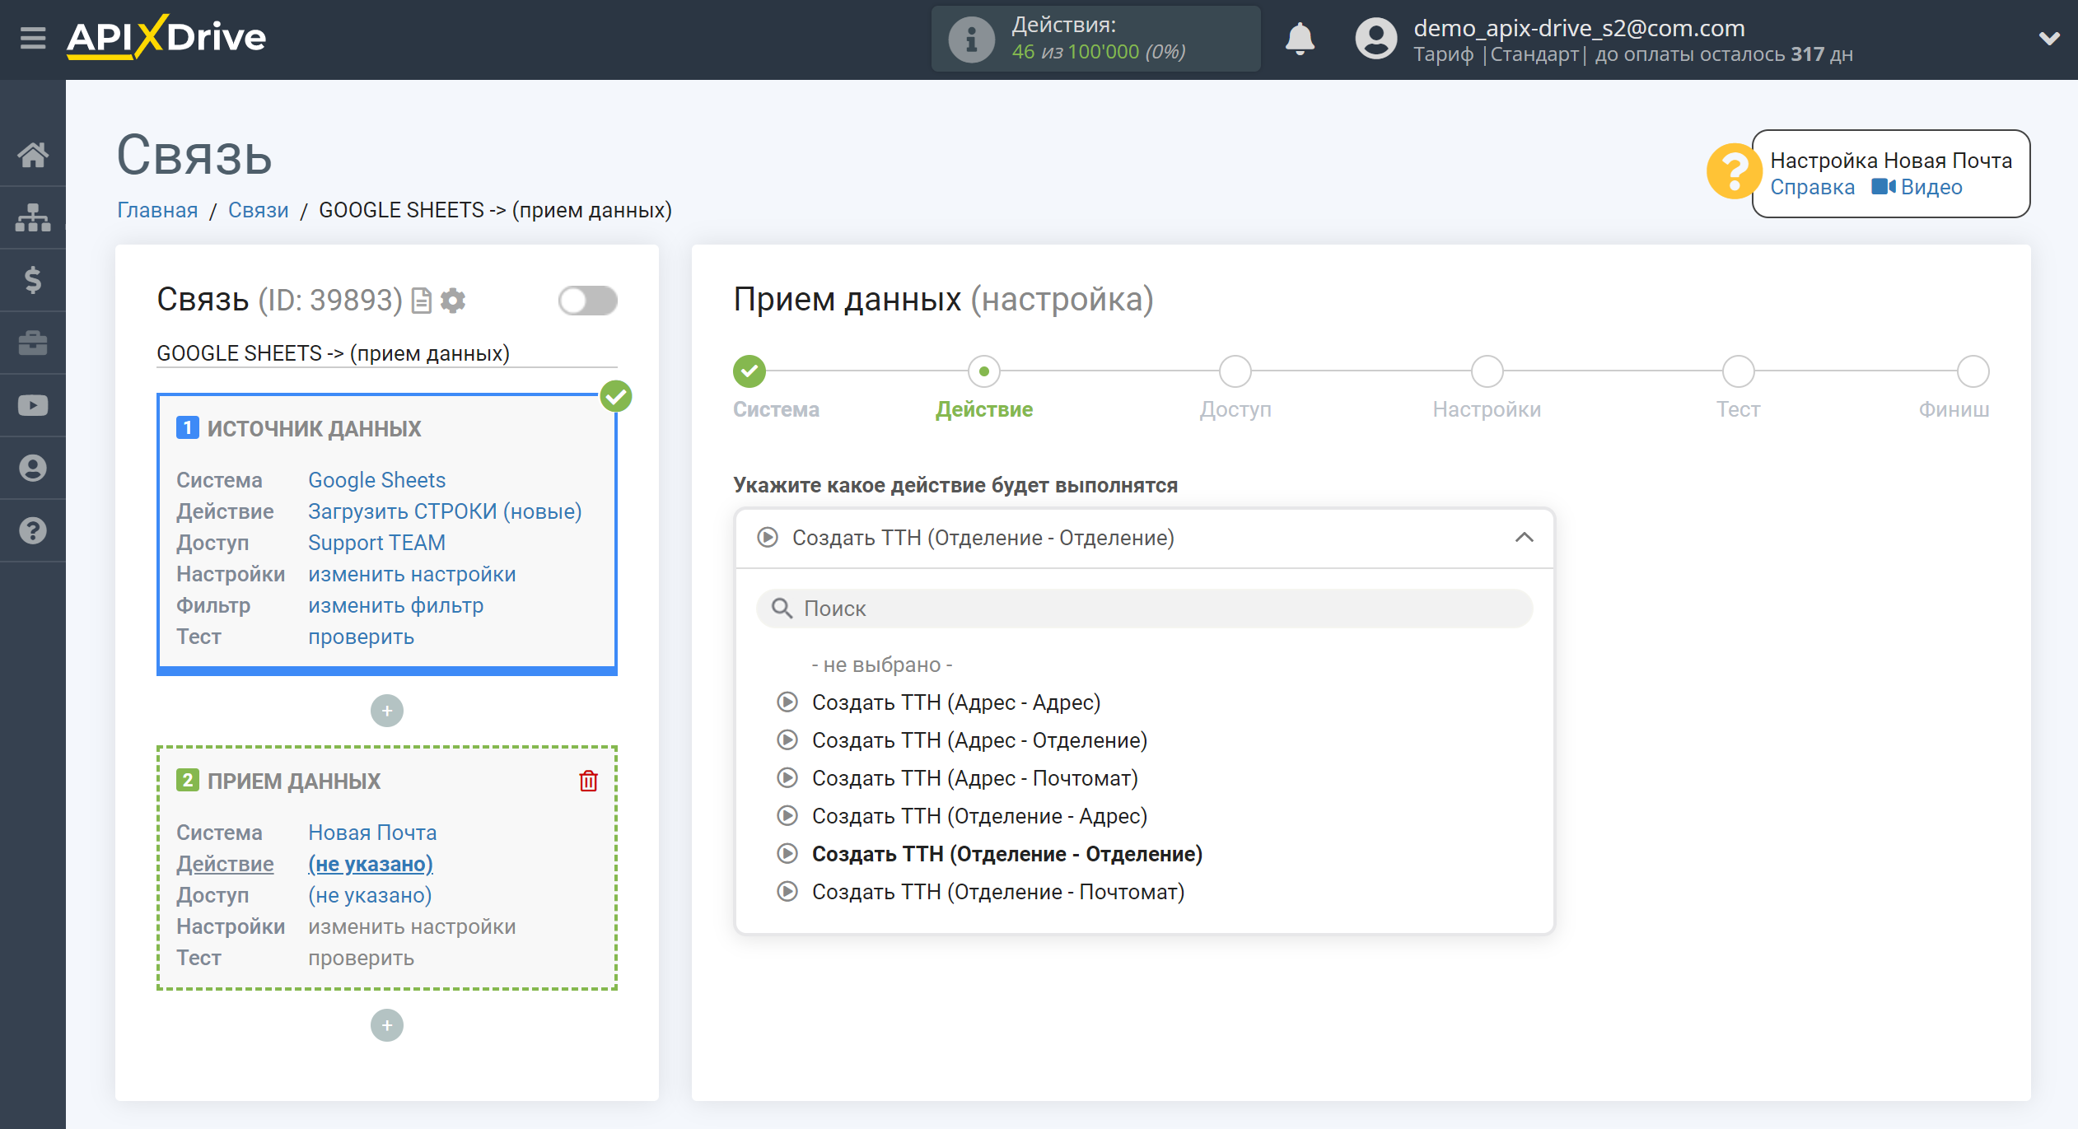This screenshot has width=2078, height=1129.
Task: Open the Google Sheets system link
Action: (376, 480)
